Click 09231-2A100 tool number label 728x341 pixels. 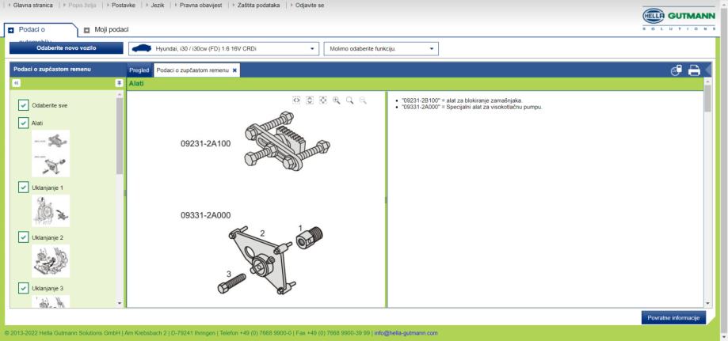pos(205,144)
